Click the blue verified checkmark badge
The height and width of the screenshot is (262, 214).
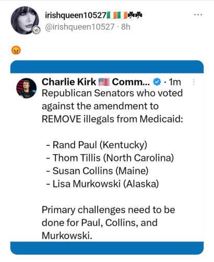pyautogui.click(x=157, y=82)
